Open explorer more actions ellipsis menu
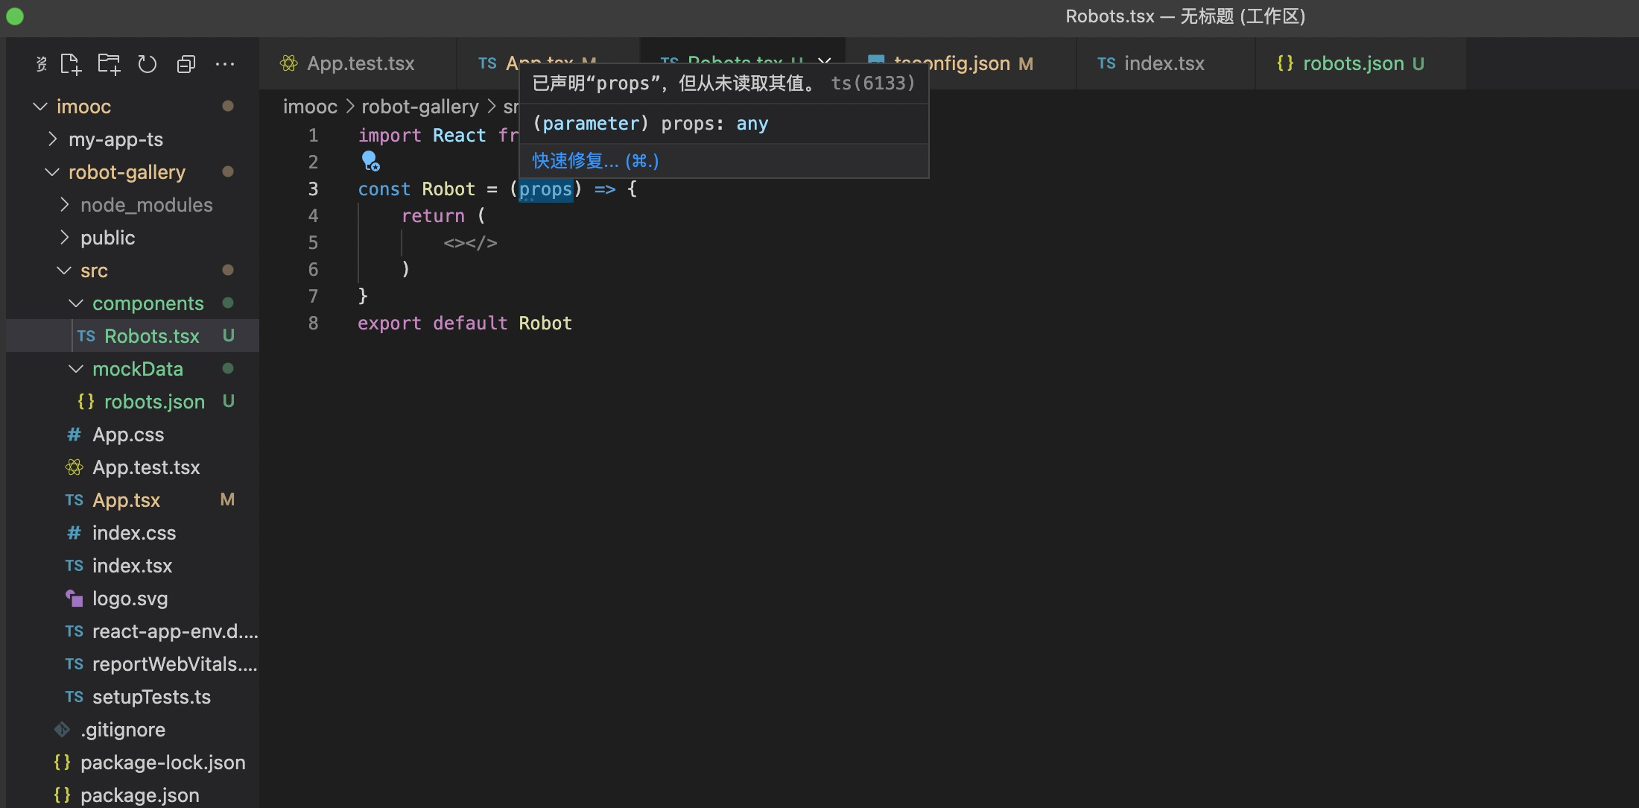 (x=225, y=65)
